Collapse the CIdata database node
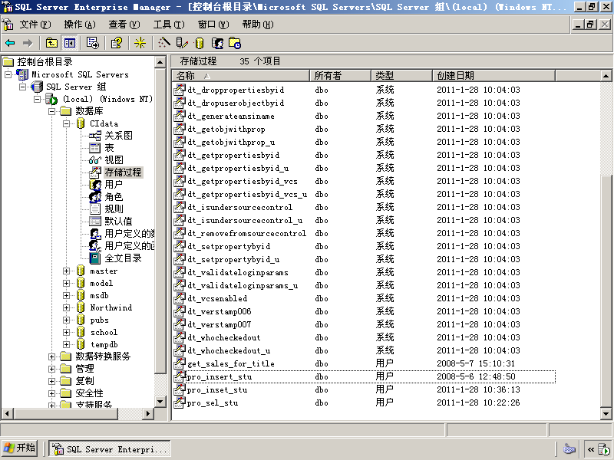The image size is (614, 460). tap(66, 123)
